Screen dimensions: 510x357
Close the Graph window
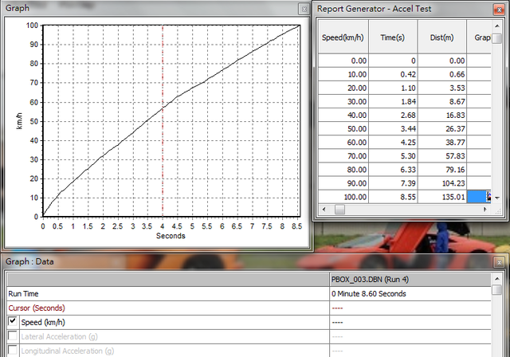click(x=304, y=9)
